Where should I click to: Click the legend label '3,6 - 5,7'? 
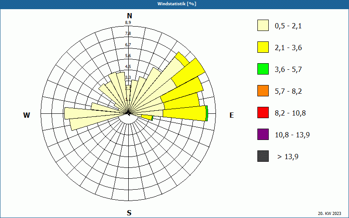[288, 70]
